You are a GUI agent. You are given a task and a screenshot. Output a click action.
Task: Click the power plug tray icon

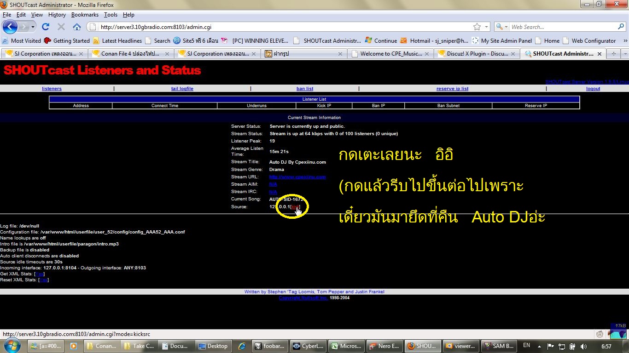(572, 346)
